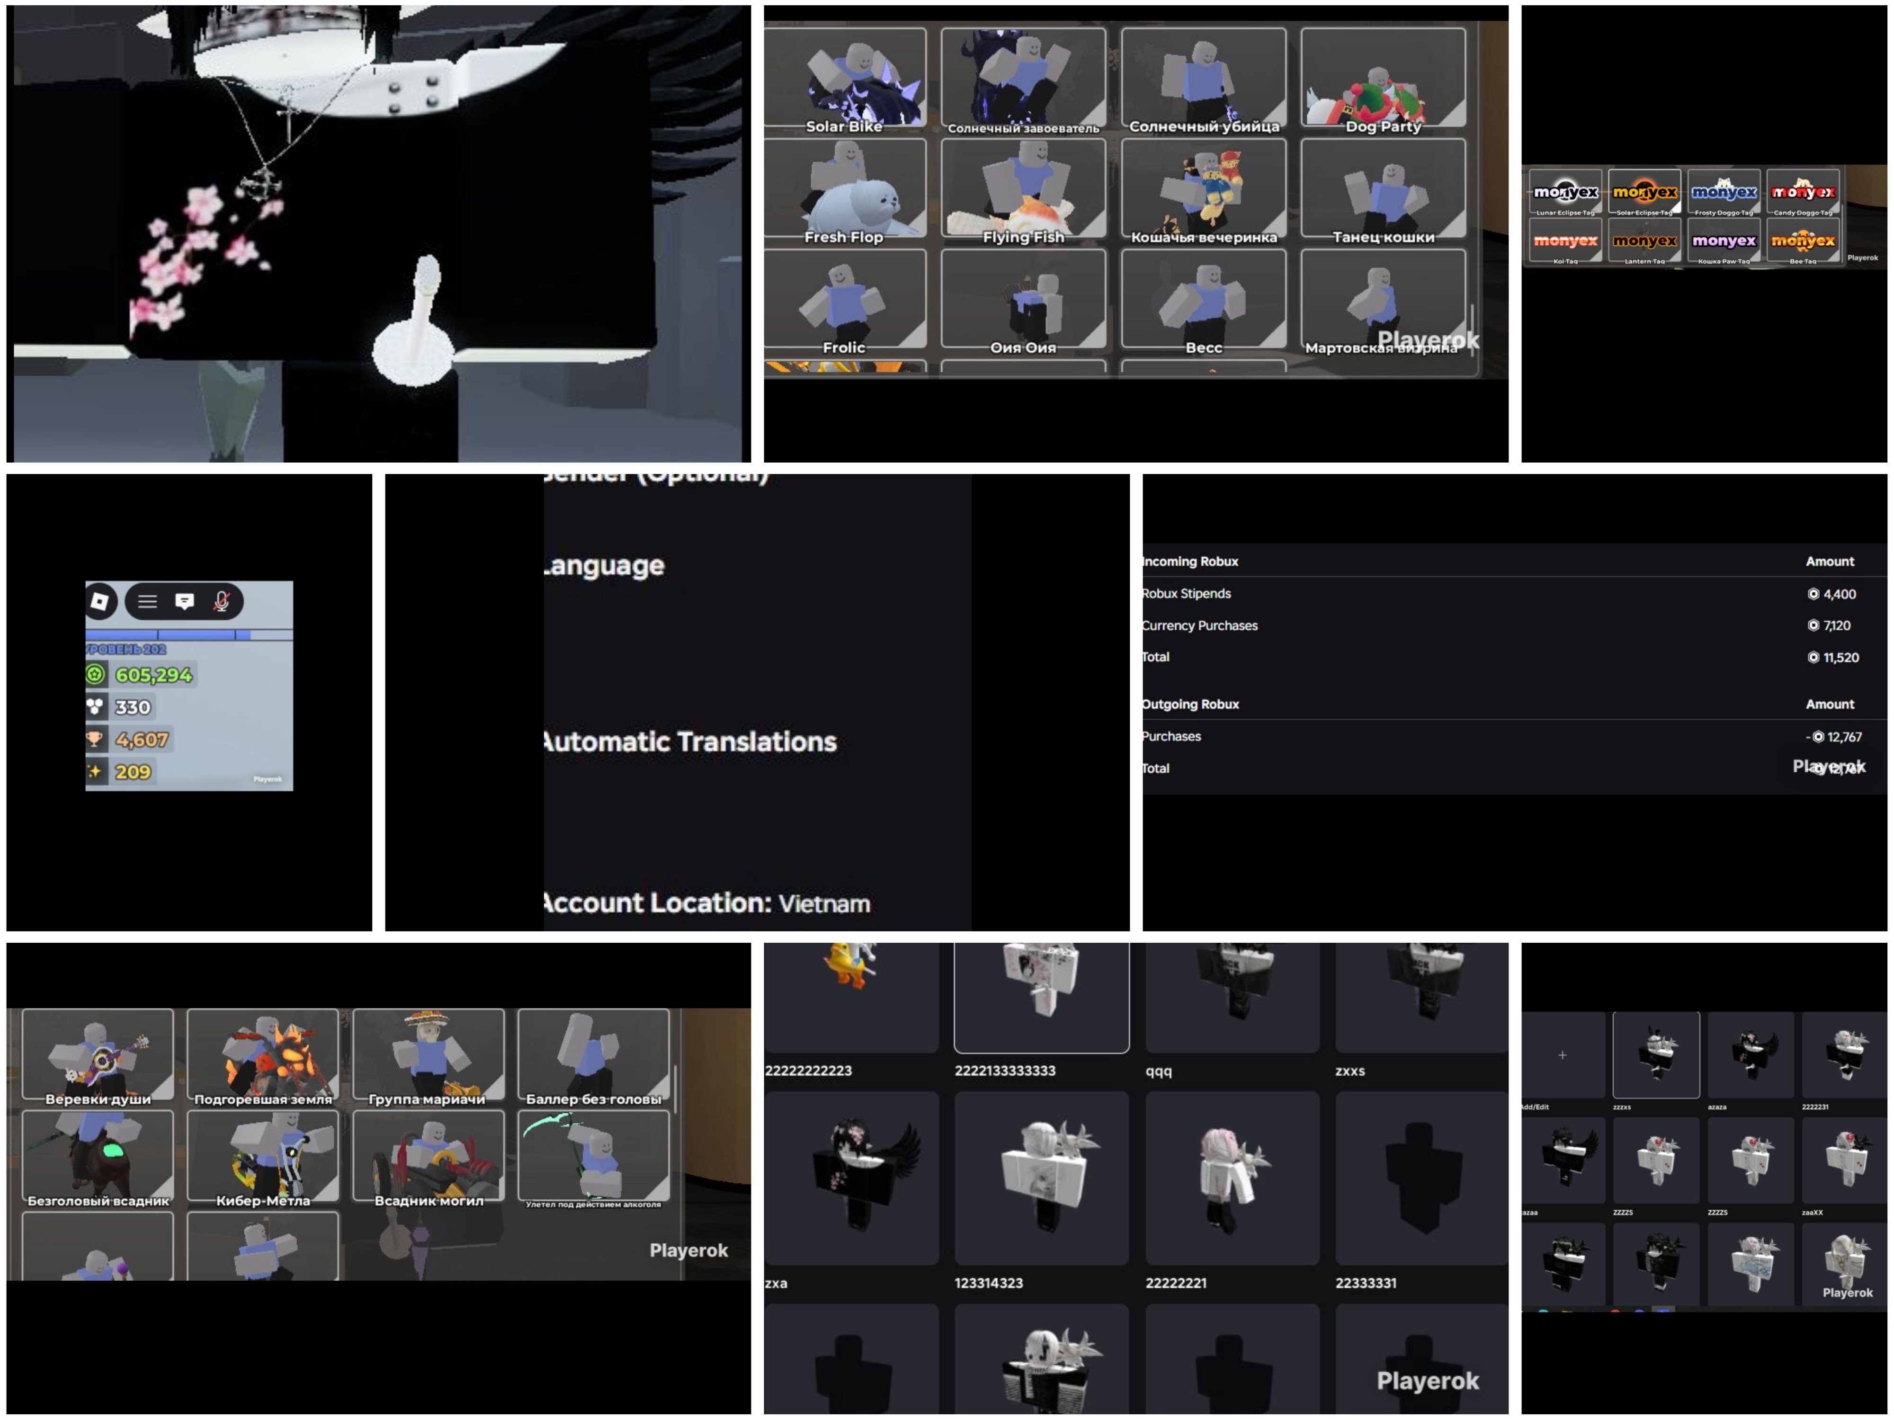Click the blue level progress bar
Screen dimensions: 1894x1420
tap(189, 634)
